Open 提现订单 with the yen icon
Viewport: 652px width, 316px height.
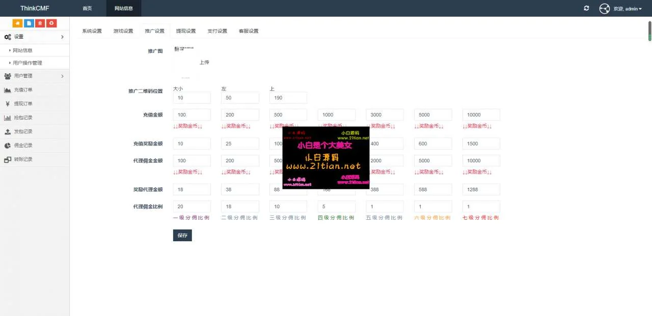pyautogui.click(x=23, y=104)
